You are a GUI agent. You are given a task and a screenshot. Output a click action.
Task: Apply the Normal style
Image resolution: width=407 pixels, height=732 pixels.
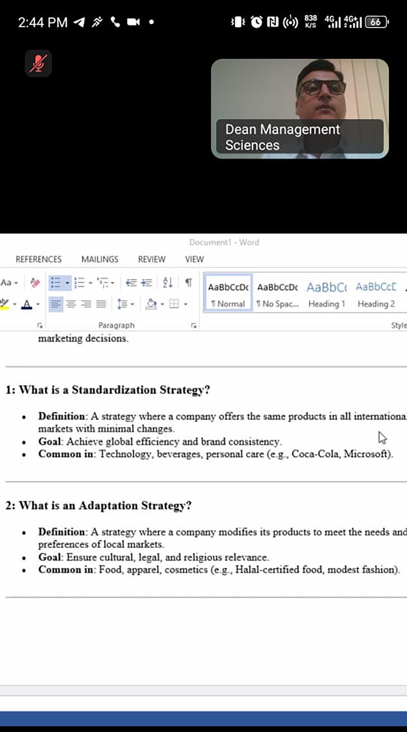[228, 293]
